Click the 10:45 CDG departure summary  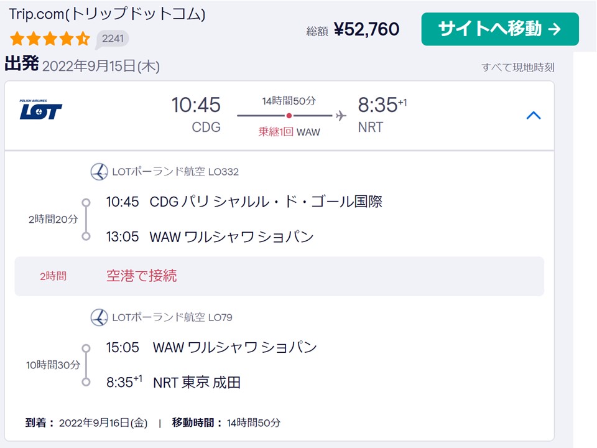[x=197, y=114]
